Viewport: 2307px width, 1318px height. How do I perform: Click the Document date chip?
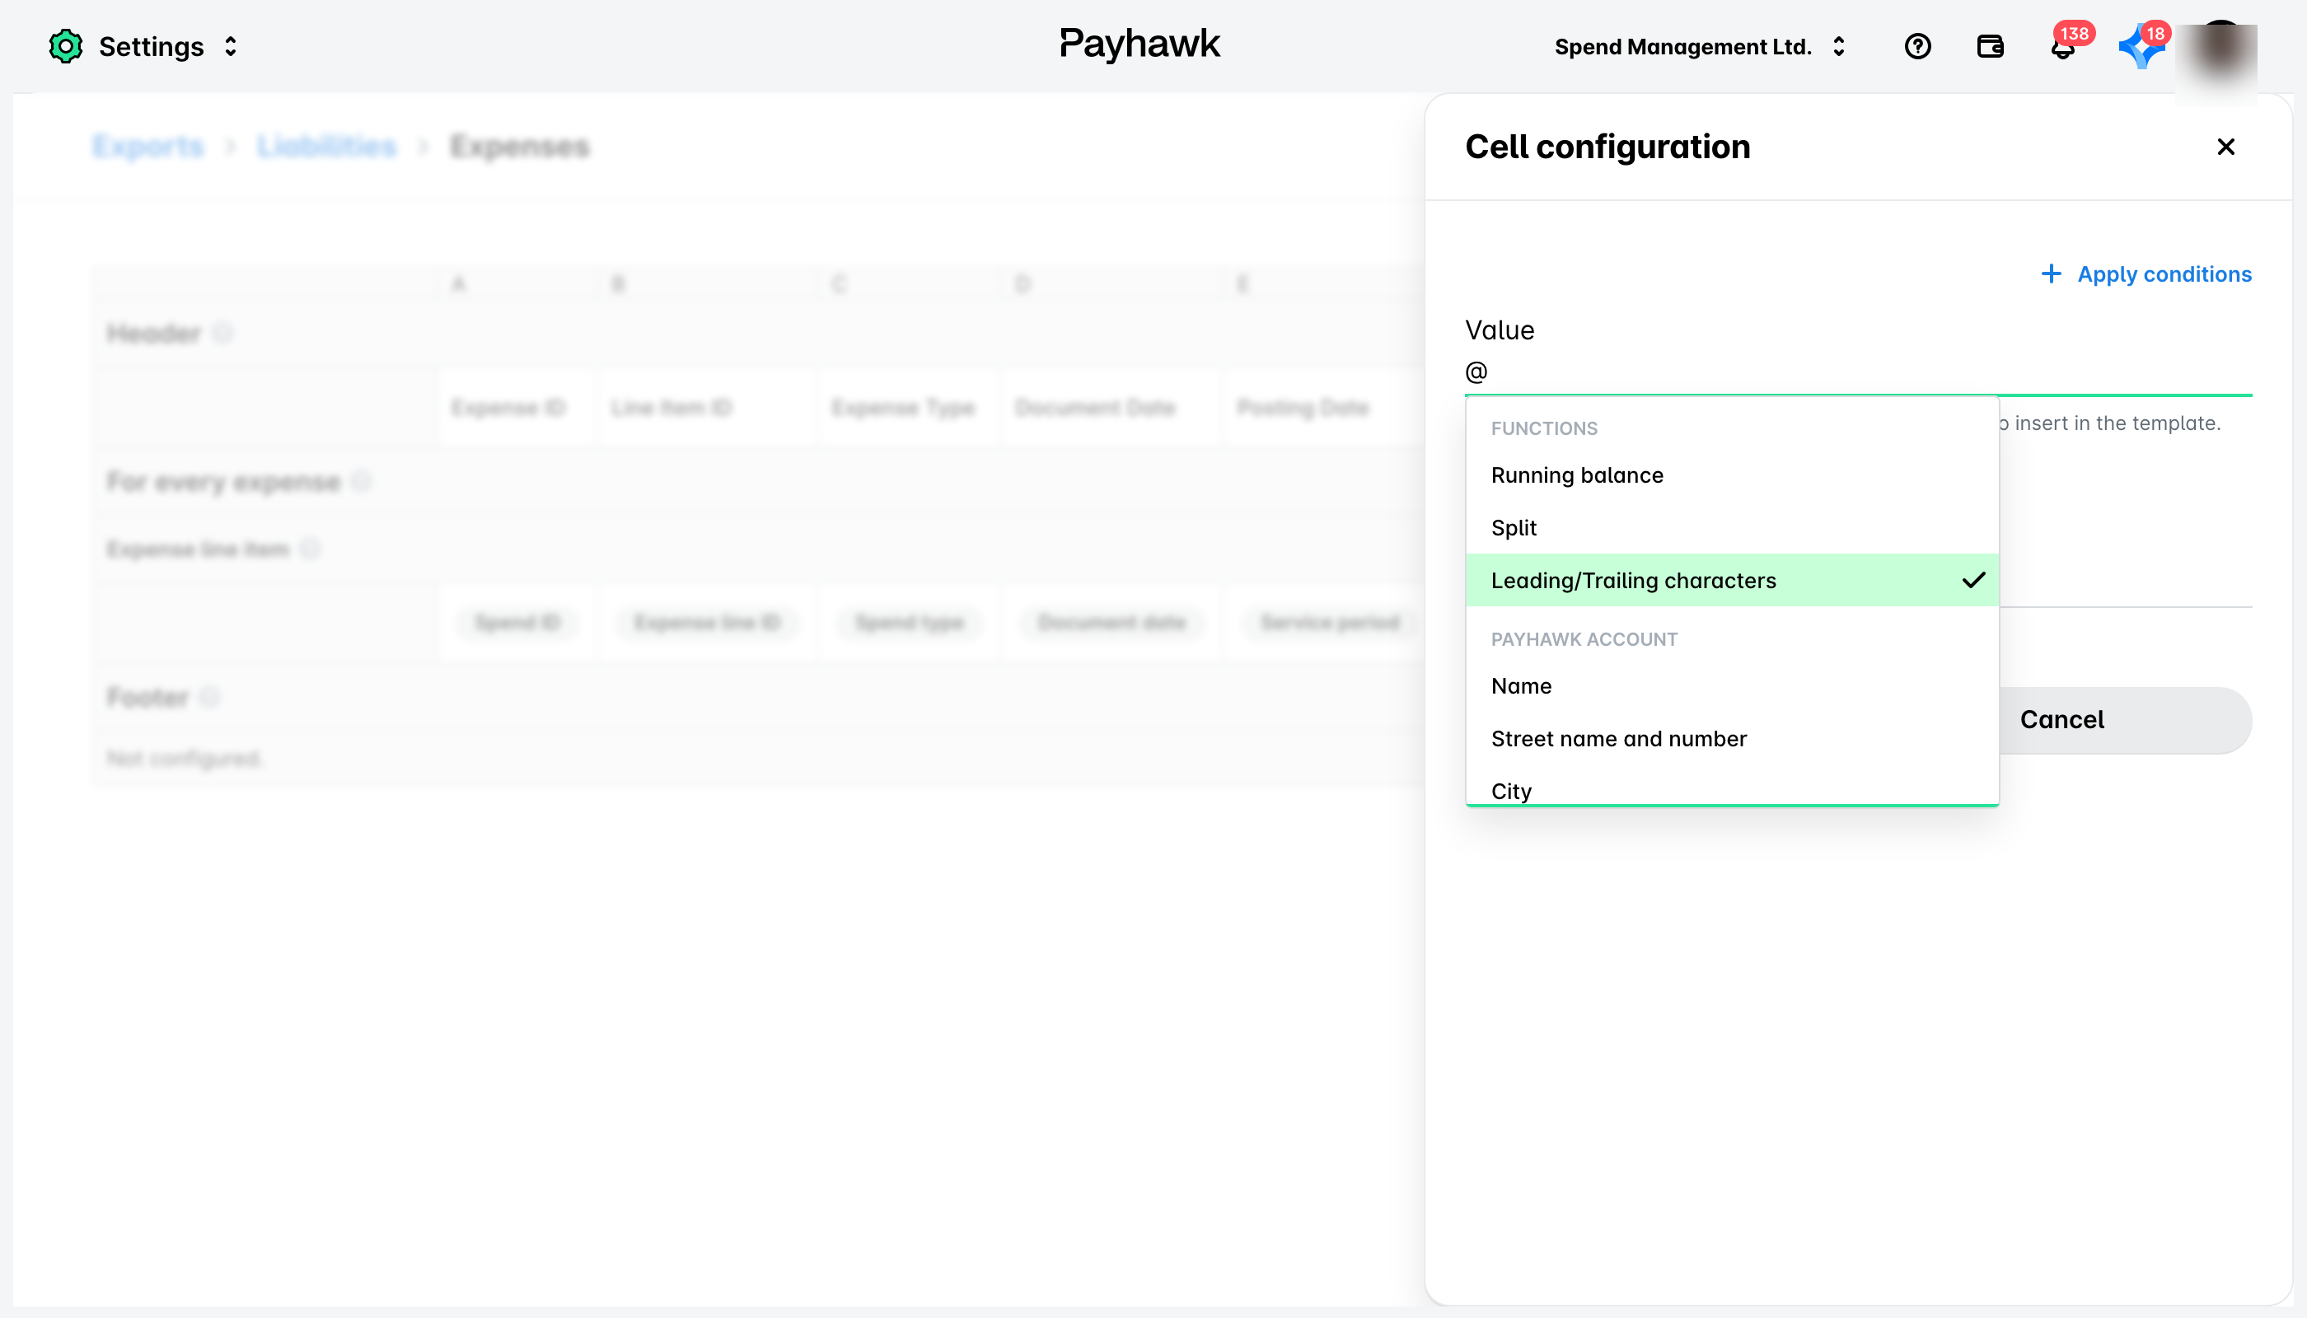click(x=1111, y=623)
